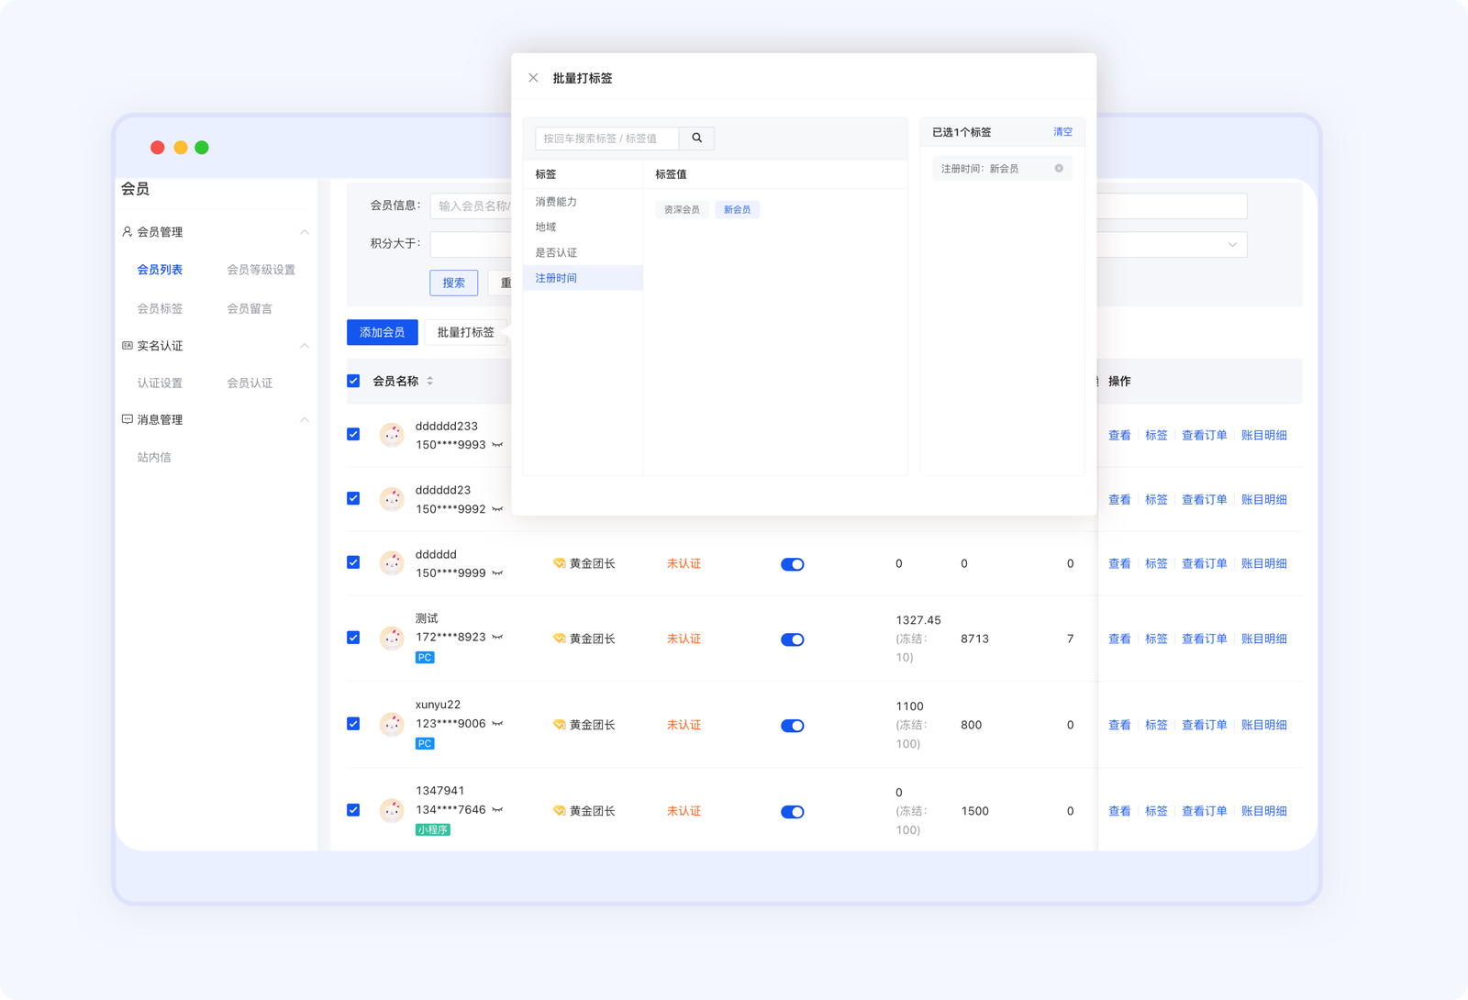Viewport: 1468px width, 1000px height.
Task: Click the 会员管理 person icon
Action: pyautogui.click(x=128, y=232)
